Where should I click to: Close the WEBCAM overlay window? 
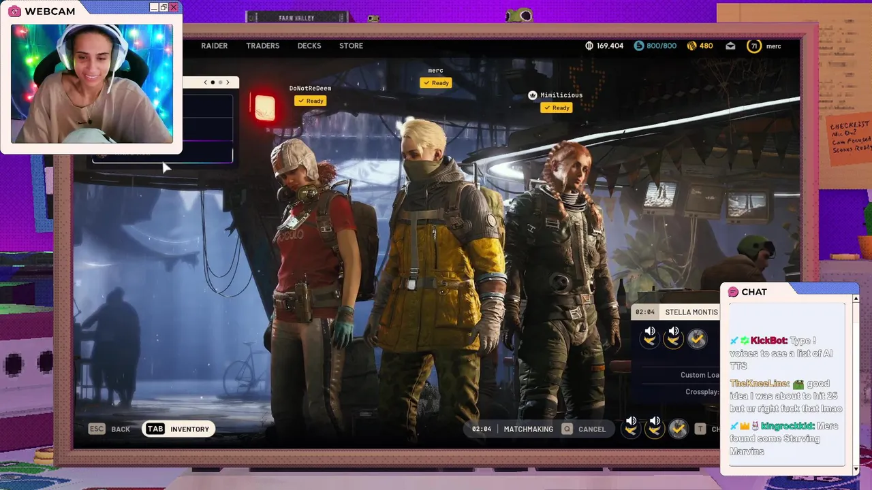click(x=174, y=7)
